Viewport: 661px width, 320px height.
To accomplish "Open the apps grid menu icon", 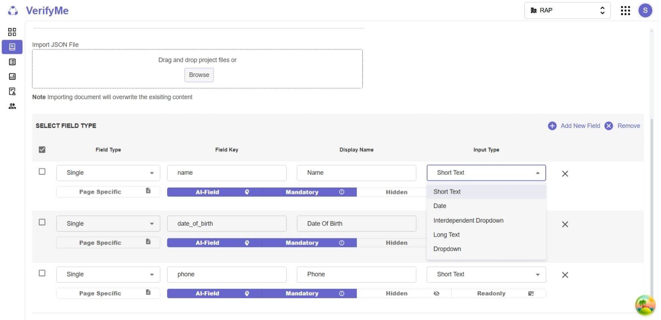I will [625, 11].
